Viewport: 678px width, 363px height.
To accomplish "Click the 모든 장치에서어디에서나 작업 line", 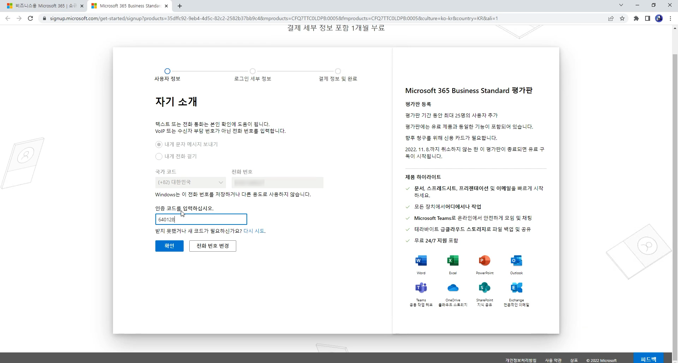I will (448, 207).
